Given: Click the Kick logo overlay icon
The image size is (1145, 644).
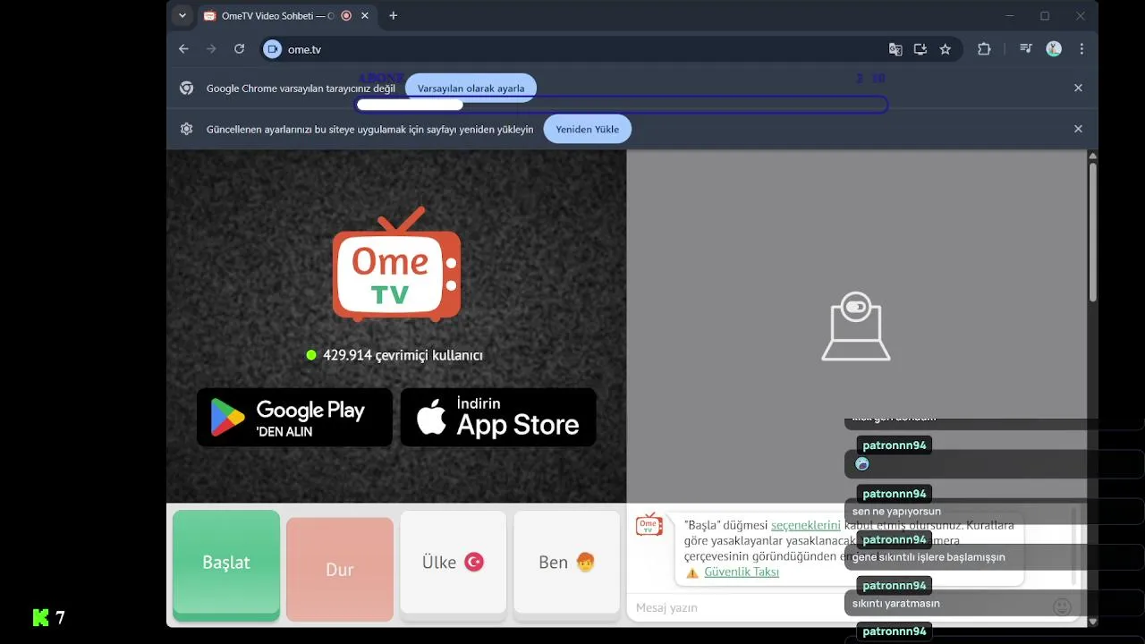Looking at the screenshot, I should pos(40,617).
